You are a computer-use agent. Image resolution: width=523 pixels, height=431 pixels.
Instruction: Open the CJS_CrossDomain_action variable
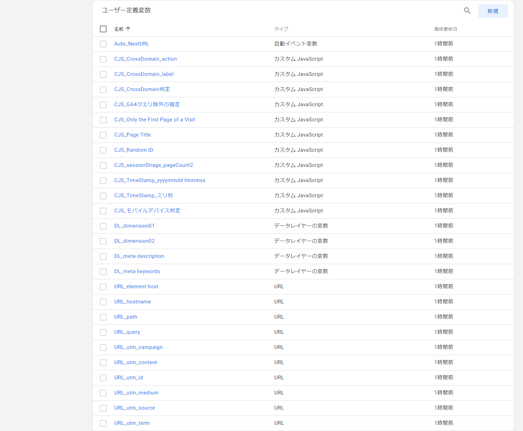pos(145,59)
